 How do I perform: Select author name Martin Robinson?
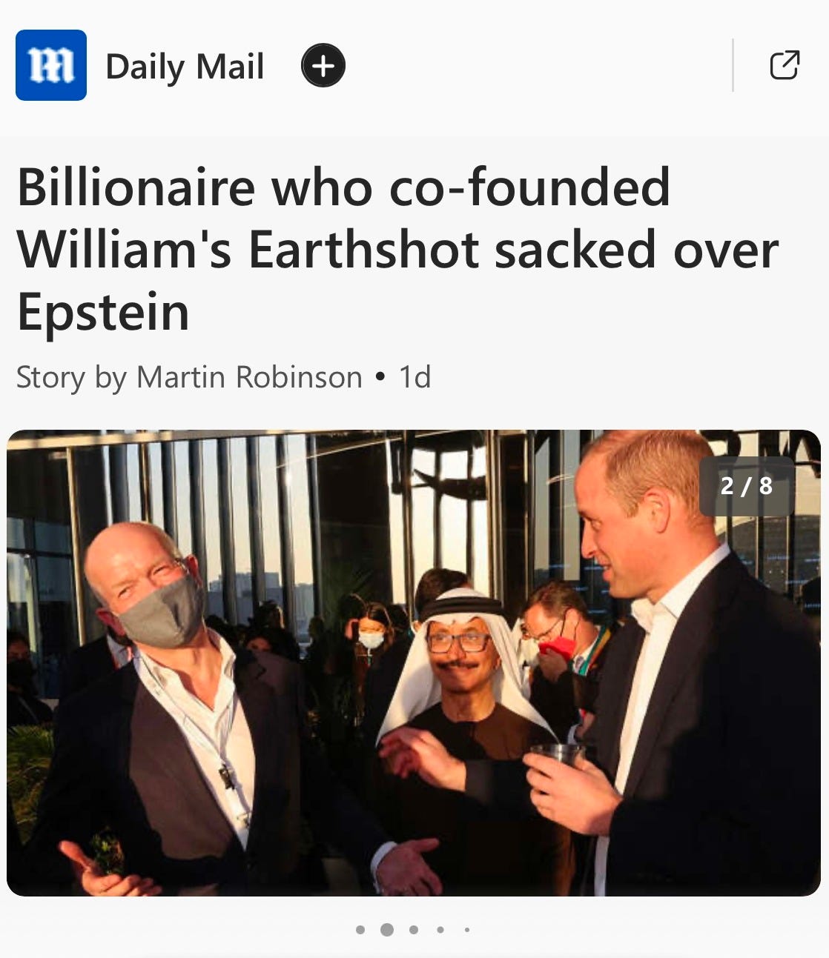click(249, 377)
